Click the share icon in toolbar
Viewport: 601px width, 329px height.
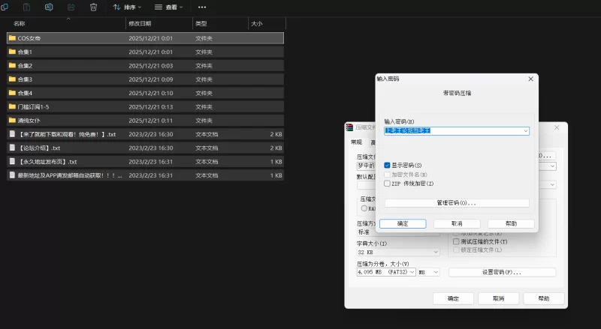[x=71, y=7]
